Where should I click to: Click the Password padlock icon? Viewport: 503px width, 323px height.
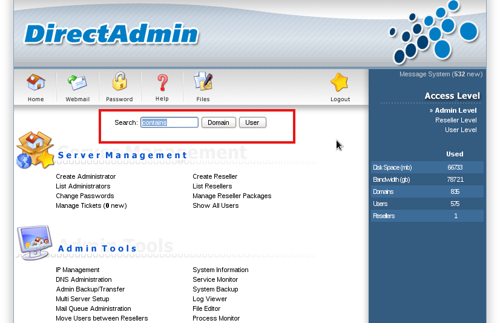click(x=120, y=81)
